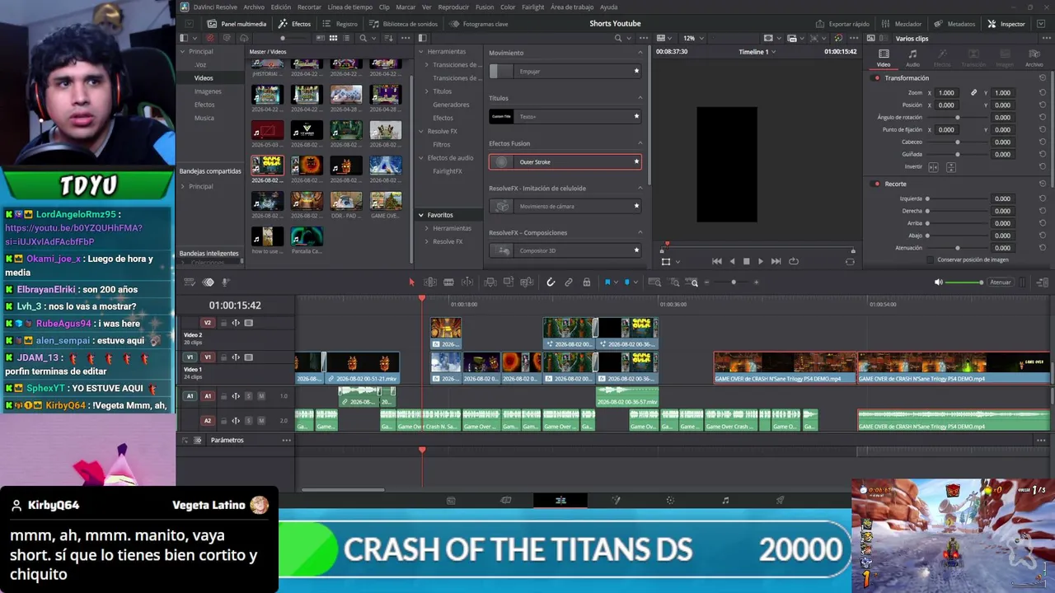The image size is (1055, 593).
Task: Enable Conservar posición de imagen checkbox
Action: click(x=931, y=259)
